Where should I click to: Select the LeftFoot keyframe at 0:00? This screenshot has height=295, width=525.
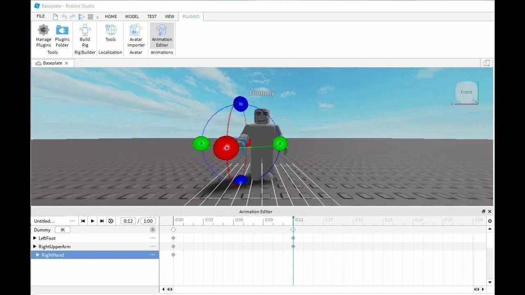pos(173,238)
